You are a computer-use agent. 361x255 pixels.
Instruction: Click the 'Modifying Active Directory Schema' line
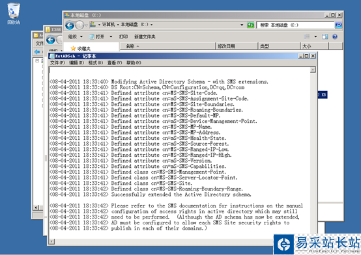tap(159, 81)
